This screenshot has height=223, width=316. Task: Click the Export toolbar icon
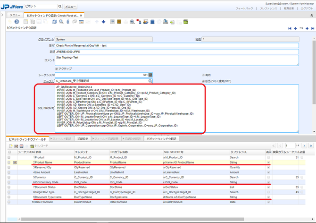click(x=166, y=22)
